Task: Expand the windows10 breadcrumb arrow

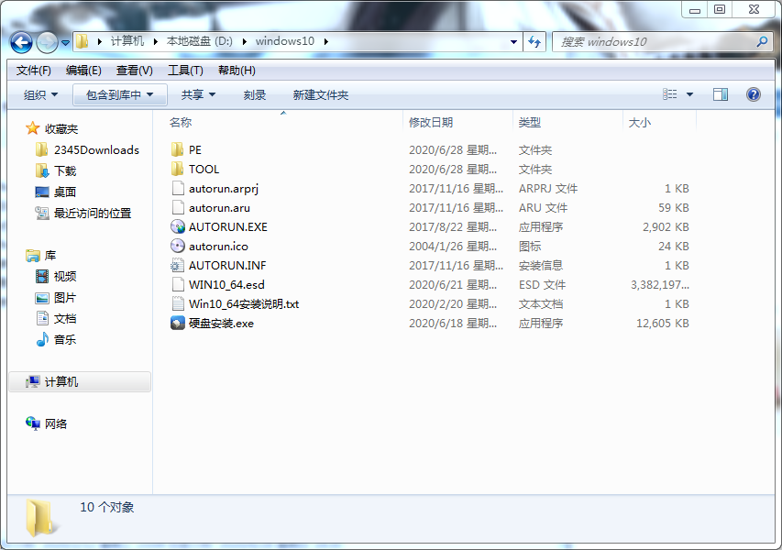Action: tap(326, 41)
